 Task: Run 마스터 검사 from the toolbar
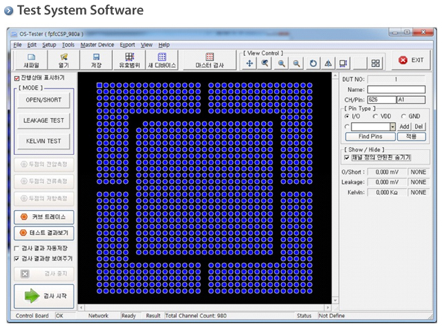point(209,60)
